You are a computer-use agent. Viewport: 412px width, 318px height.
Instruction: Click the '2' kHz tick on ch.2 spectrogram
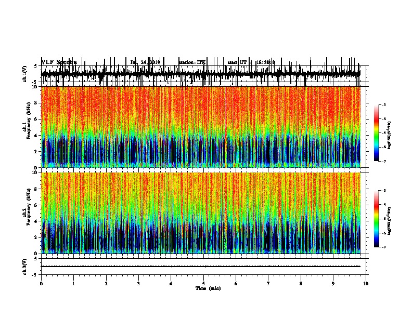(36, 237)
